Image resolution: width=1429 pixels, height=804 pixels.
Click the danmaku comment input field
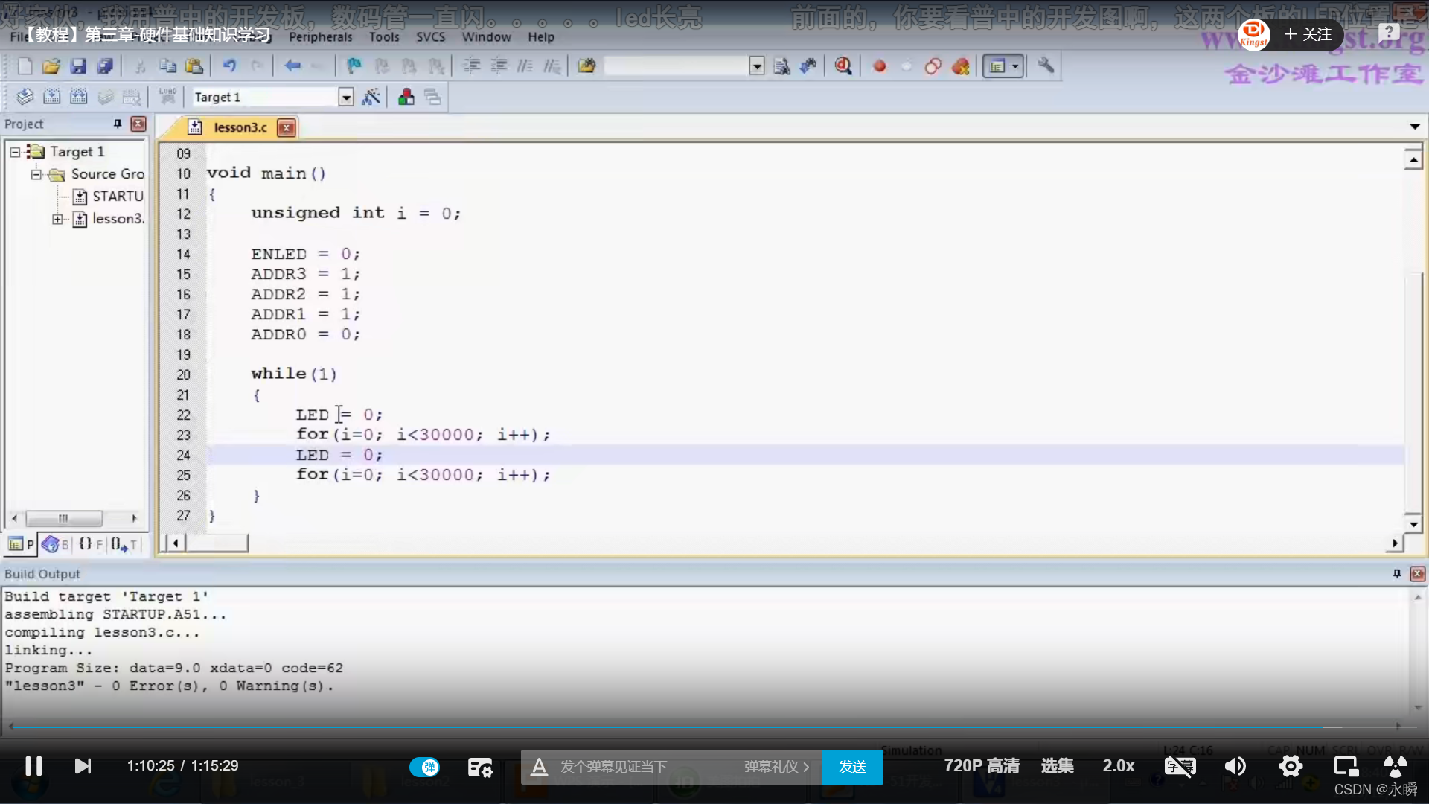[655, 767]
